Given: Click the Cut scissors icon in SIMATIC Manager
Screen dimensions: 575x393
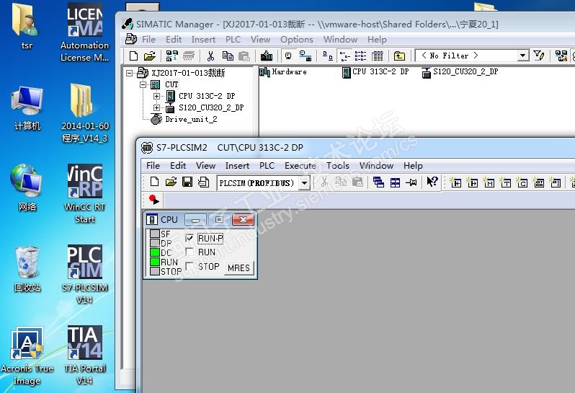Looking at the screenshot, I should pyautogui.click(x=210, y=56).
